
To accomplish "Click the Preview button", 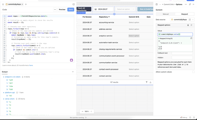I will 62,9.
